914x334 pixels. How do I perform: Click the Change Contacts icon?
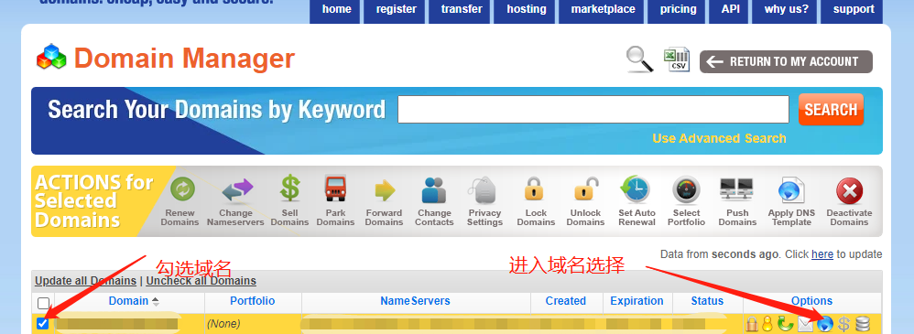434,190
